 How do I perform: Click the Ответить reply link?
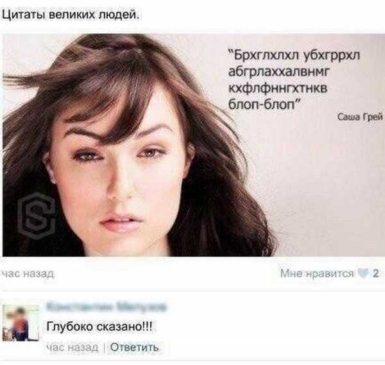(134, 347)
